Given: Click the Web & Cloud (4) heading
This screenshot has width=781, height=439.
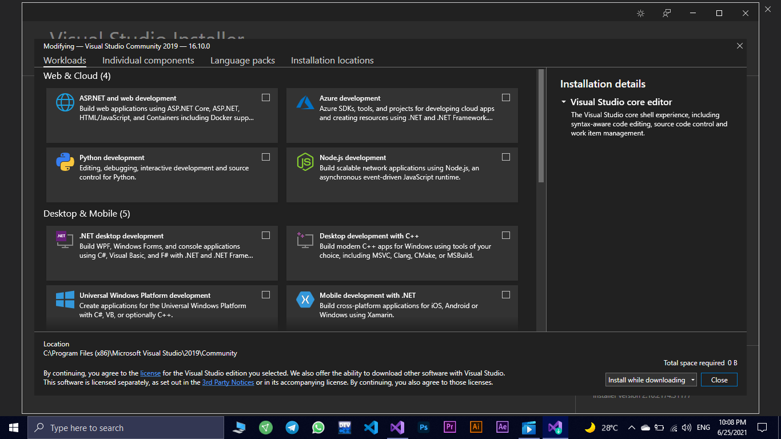Looking at the screenshot, I should pyautogui.click(x=77, y=75).
